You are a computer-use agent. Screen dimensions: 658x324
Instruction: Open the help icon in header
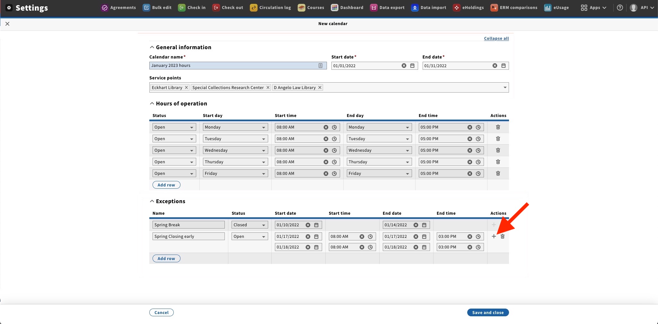[620, 8]
